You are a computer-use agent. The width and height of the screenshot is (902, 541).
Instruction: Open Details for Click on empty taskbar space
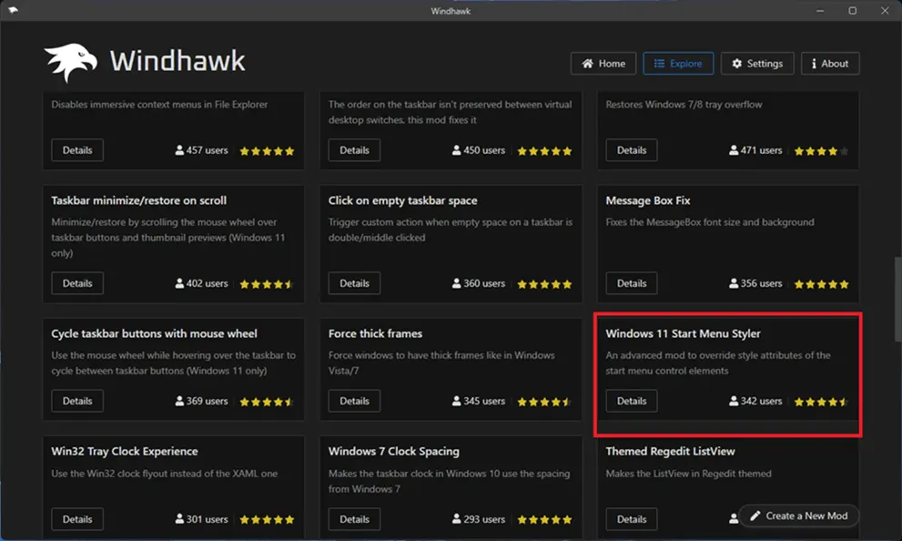(x=354, y=283)
